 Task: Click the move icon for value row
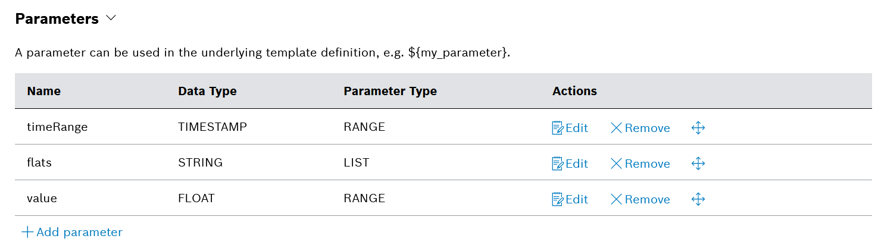[x=698, y=199]
